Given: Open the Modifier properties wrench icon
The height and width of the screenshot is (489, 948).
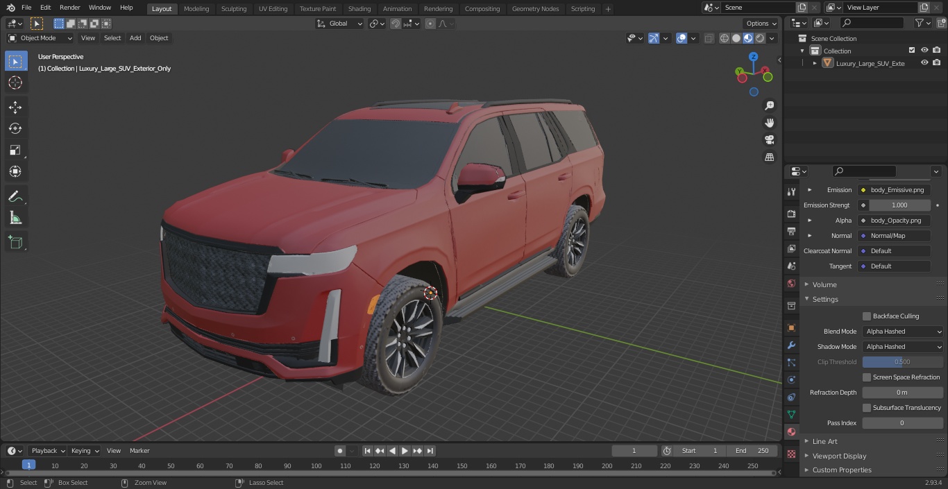Looking at the screenshot, I should click(x=791, y=345).
